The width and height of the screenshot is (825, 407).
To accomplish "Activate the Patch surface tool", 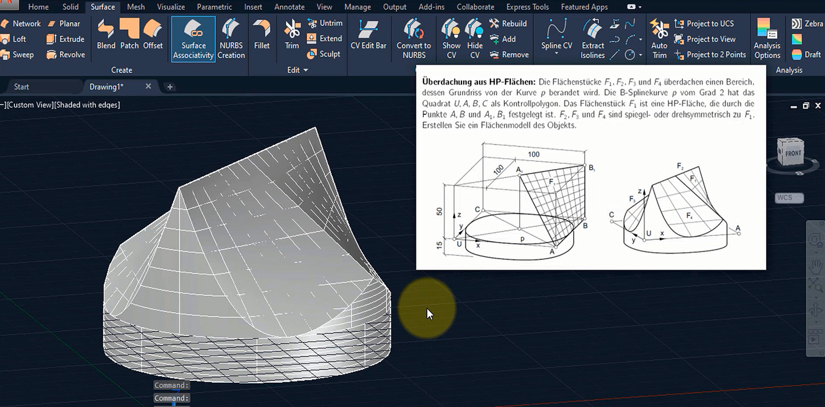I will [x=129, y=34].
